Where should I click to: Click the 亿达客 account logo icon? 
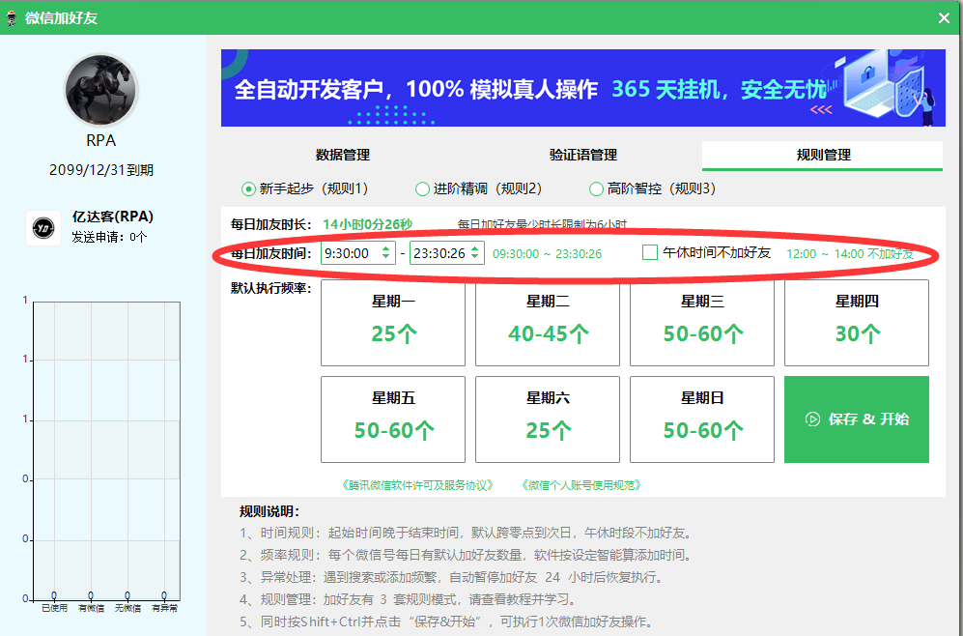pos(43,228)
